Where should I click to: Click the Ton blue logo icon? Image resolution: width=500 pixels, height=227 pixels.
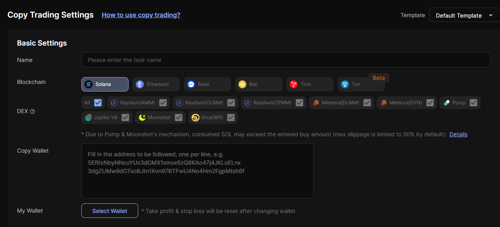click(x=345, y=84)
